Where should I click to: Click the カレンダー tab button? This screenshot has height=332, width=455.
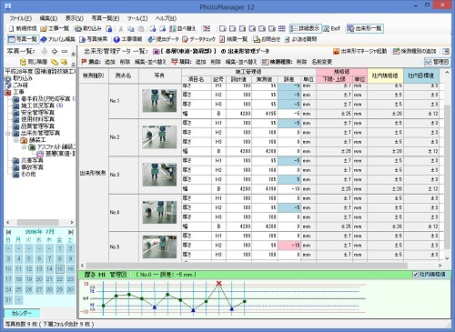22,313
